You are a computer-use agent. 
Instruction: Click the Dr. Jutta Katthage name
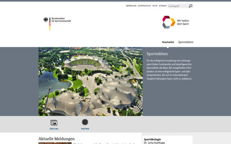154,143
